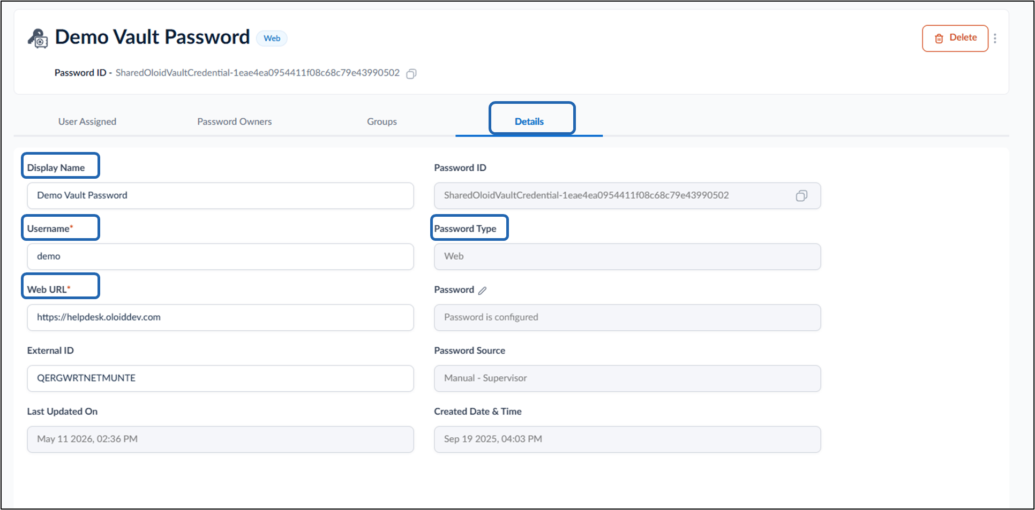Click the SharedOloidVaultCredential ID text in header
This screenshot has height=510, width=1035.
pos(258,73)
